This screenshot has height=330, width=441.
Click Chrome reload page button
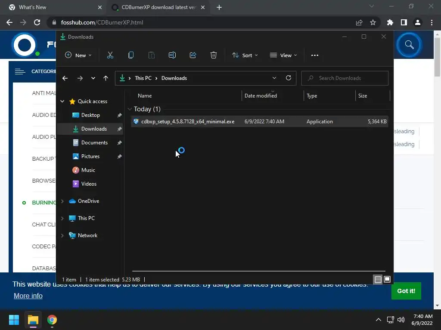pos(37,22)
